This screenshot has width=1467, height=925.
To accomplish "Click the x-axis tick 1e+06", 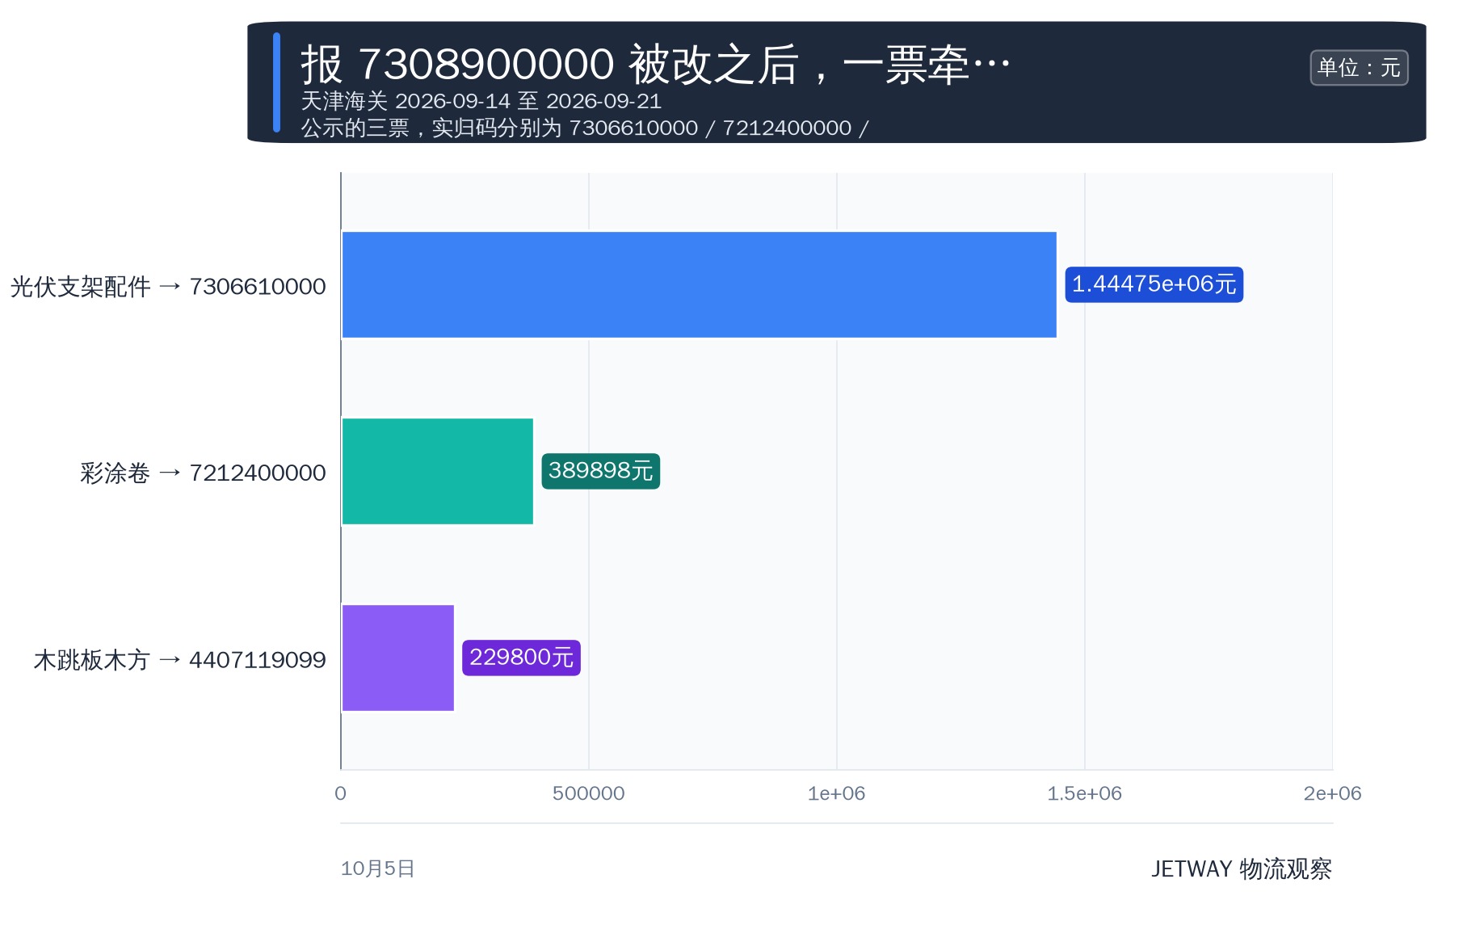I will 836,793.
